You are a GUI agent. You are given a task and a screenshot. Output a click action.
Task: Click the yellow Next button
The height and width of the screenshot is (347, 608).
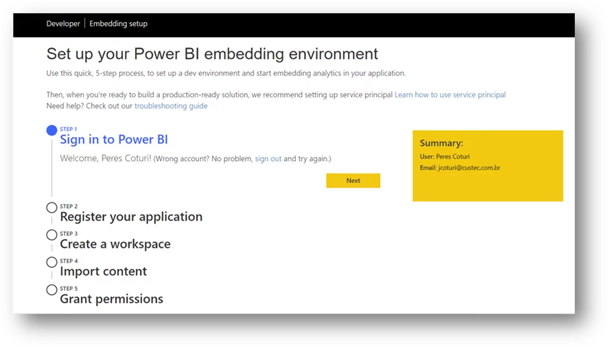tap(353, 180)
